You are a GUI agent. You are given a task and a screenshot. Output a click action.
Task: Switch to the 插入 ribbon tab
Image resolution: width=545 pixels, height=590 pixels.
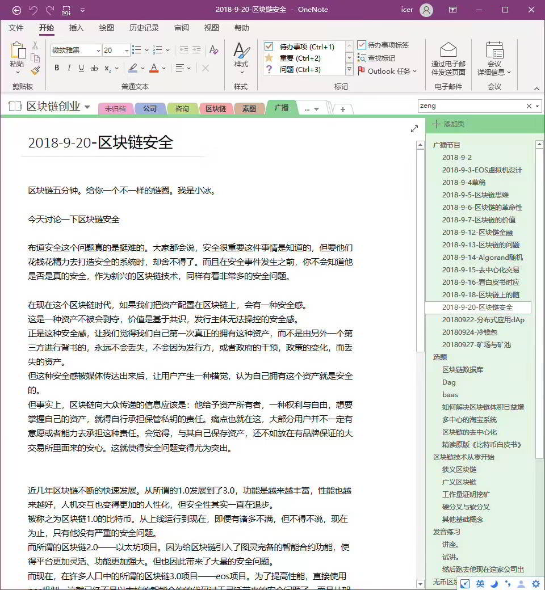(77, 28)
